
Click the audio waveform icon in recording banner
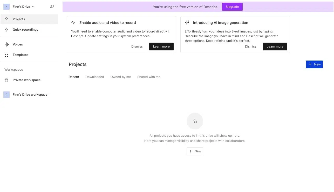73,22
